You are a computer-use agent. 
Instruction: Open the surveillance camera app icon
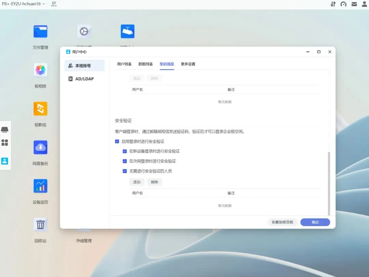[x=127, y=31]
